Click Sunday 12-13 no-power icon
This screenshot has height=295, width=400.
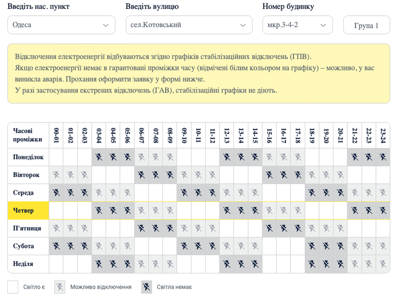click(x=227, y=264)
